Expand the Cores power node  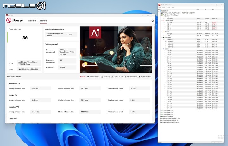tap(164, 36)
